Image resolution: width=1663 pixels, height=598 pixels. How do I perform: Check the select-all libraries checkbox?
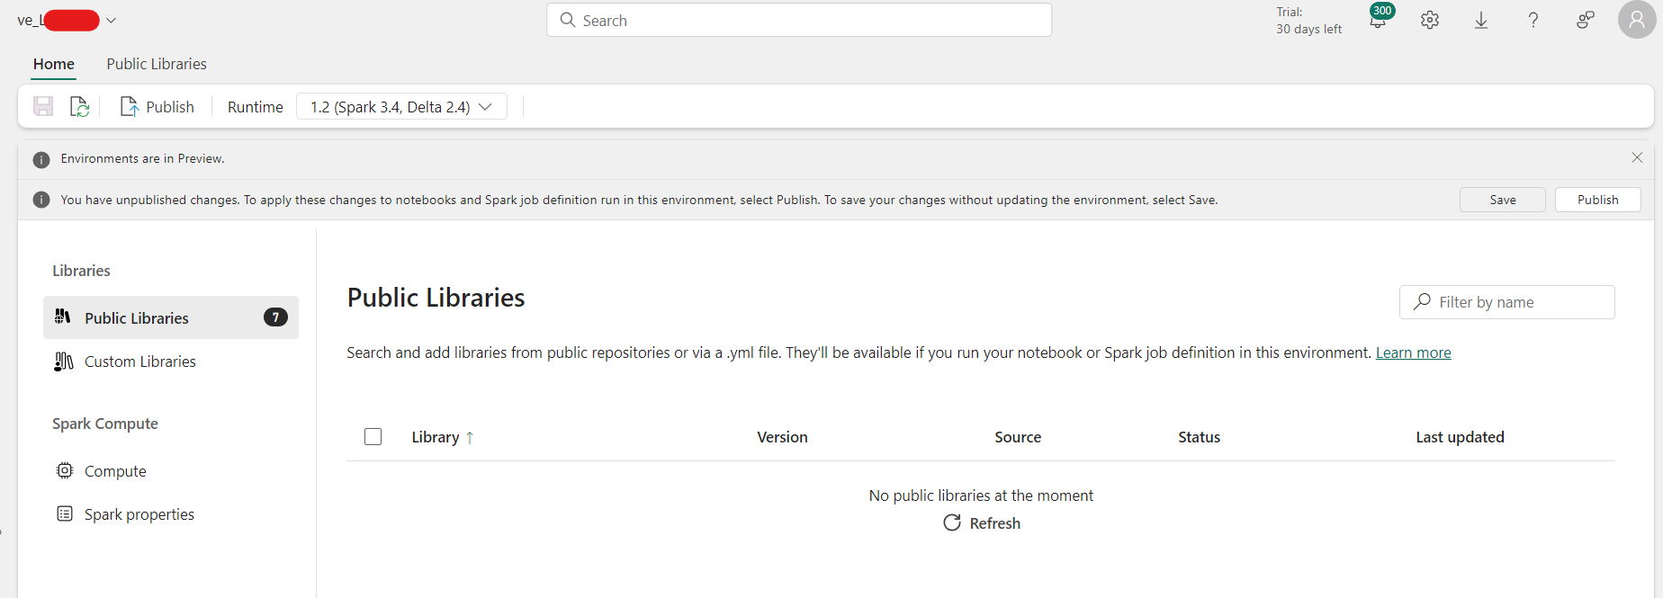coord(373,437)
